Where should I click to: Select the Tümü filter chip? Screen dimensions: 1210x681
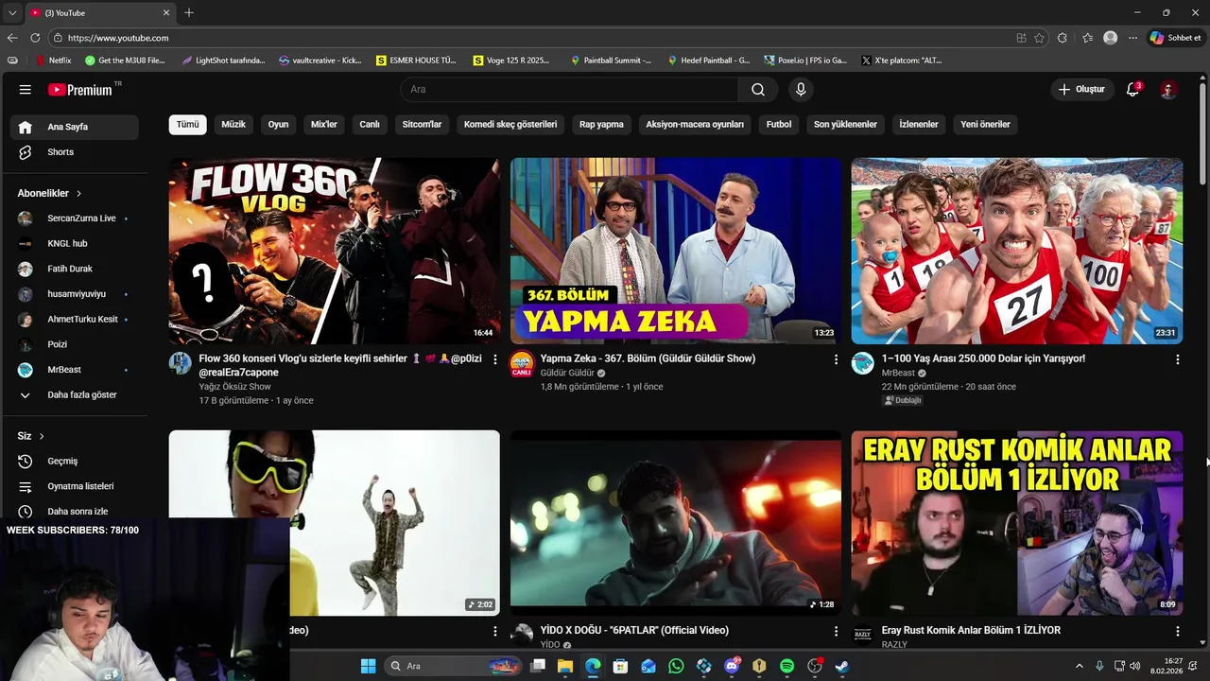[x=188, y=125]
